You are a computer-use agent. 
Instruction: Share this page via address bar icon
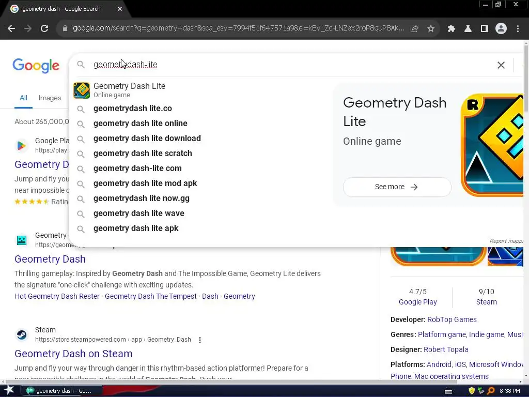tap(414, 29)
